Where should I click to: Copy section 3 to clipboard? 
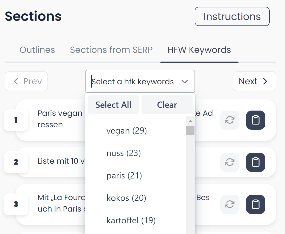click(x=255, y=204)
